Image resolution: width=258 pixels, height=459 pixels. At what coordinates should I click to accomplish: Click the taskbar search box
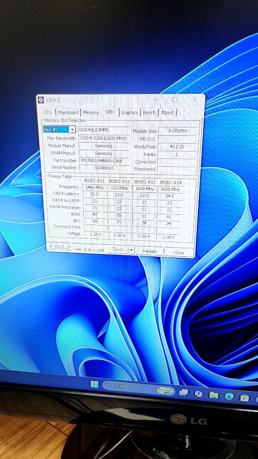(x=139, y=389)
